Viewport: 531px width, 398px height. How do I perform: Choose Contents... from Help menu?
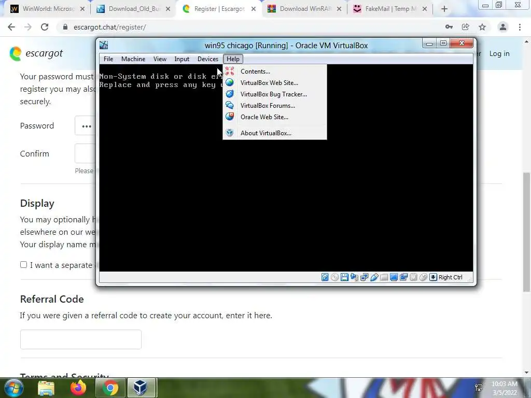coord(275,72)
